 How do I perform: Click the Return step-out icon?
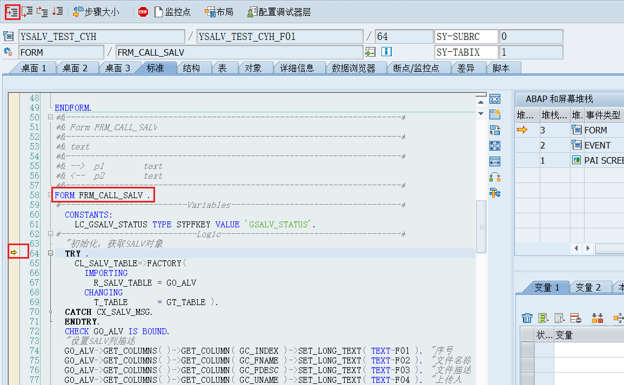pyautogui.click(x=42, y=11)
